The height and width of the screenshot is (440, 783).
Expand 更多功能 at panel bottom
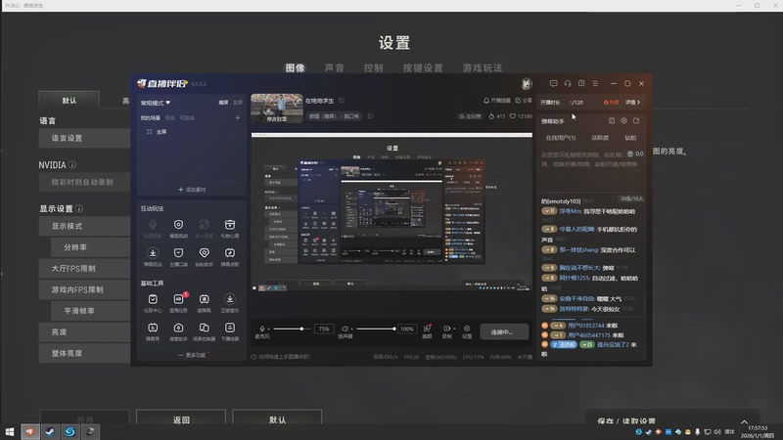point(192,355)
